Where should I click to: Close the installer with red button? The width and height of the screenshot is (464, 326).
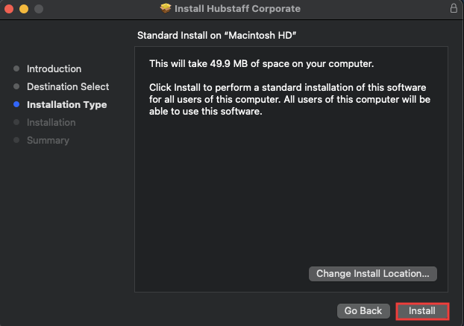(9, 9)
